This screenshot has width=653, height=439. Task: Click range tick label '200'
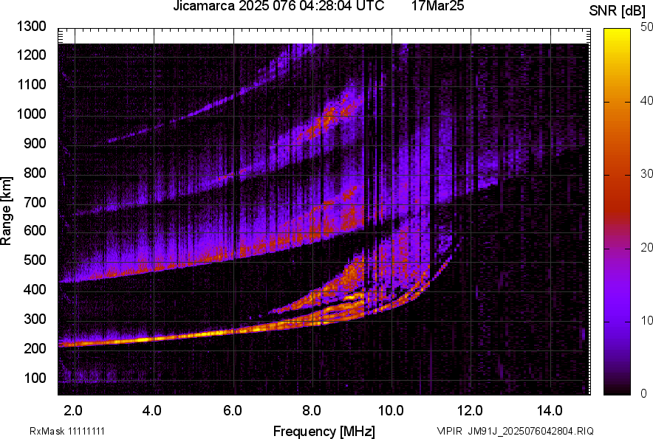[x=35, y=348]
